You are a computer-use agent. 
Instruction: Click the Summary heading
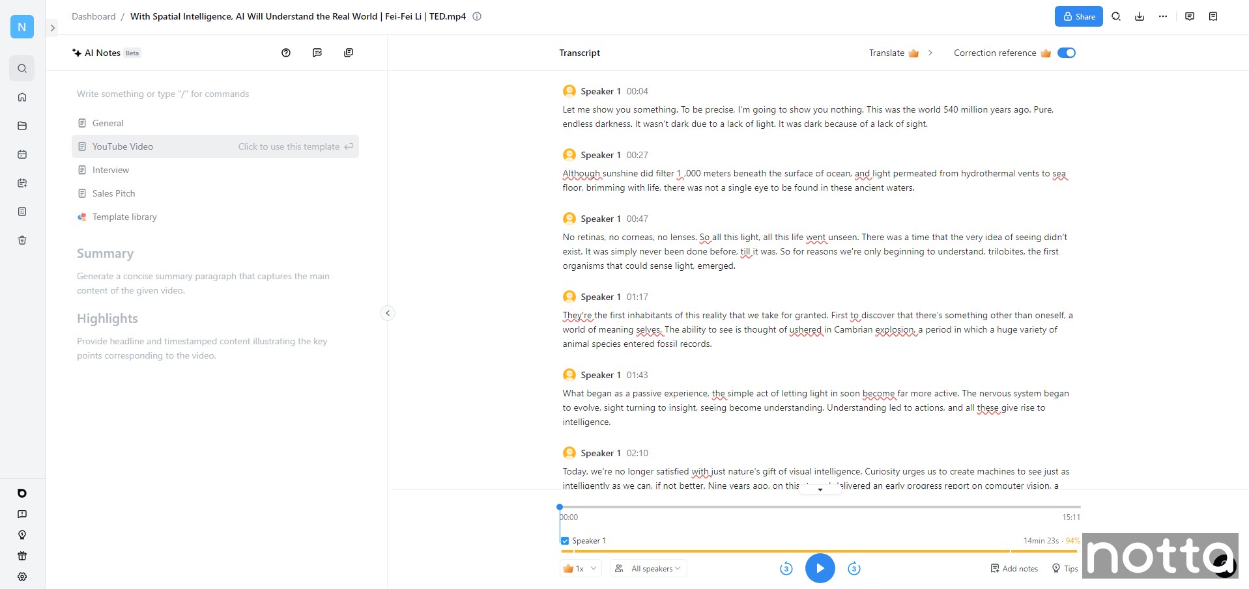tap(105, 253)
